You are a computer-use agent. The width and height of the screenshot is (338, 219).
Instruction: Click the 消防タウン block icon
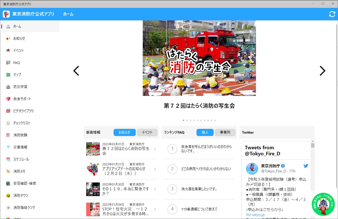coord(8,196)
